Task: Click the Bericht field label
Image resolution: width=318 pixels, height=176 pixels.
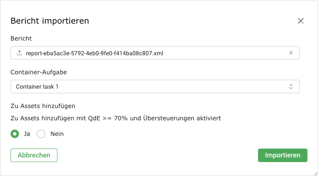Action: pyautogui.click(x=21, y=38)
